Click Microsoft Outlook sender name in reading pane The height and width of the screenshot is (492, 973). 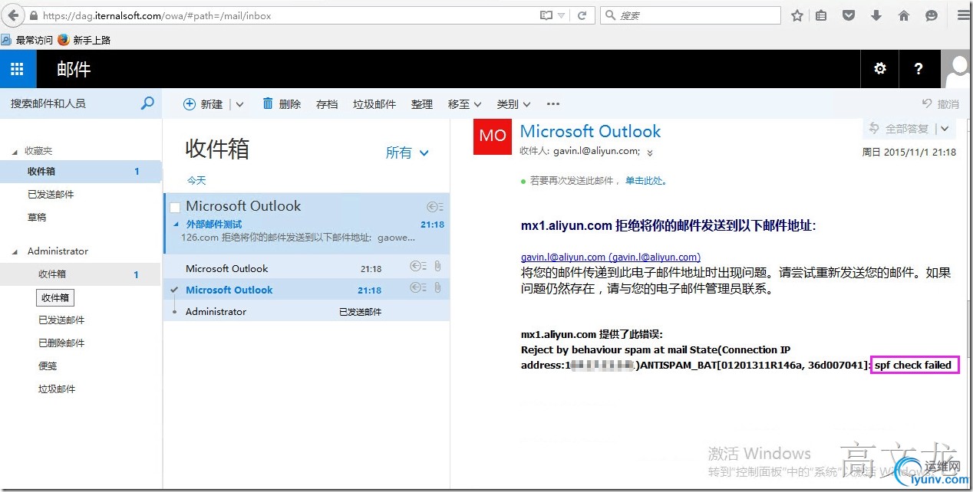(590, 131)
